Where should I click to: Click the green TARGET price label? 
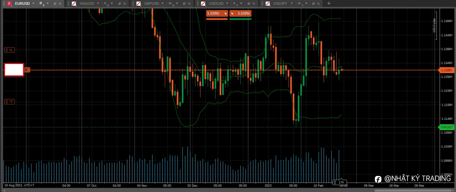coord(446,127)
